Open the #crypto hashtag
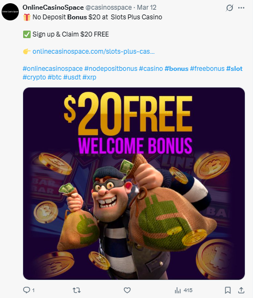The height and width of the screenshot is (298, 255). click(34, 77)
